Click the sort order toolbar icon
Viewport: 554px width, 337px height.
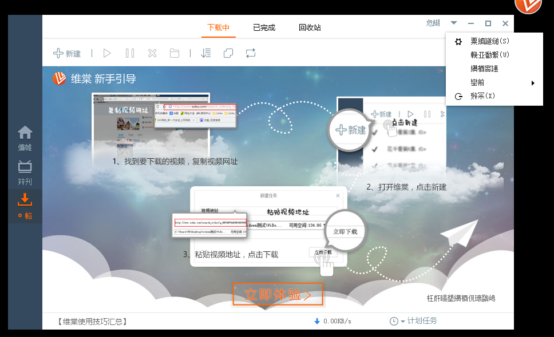click(x=205, y=53)
